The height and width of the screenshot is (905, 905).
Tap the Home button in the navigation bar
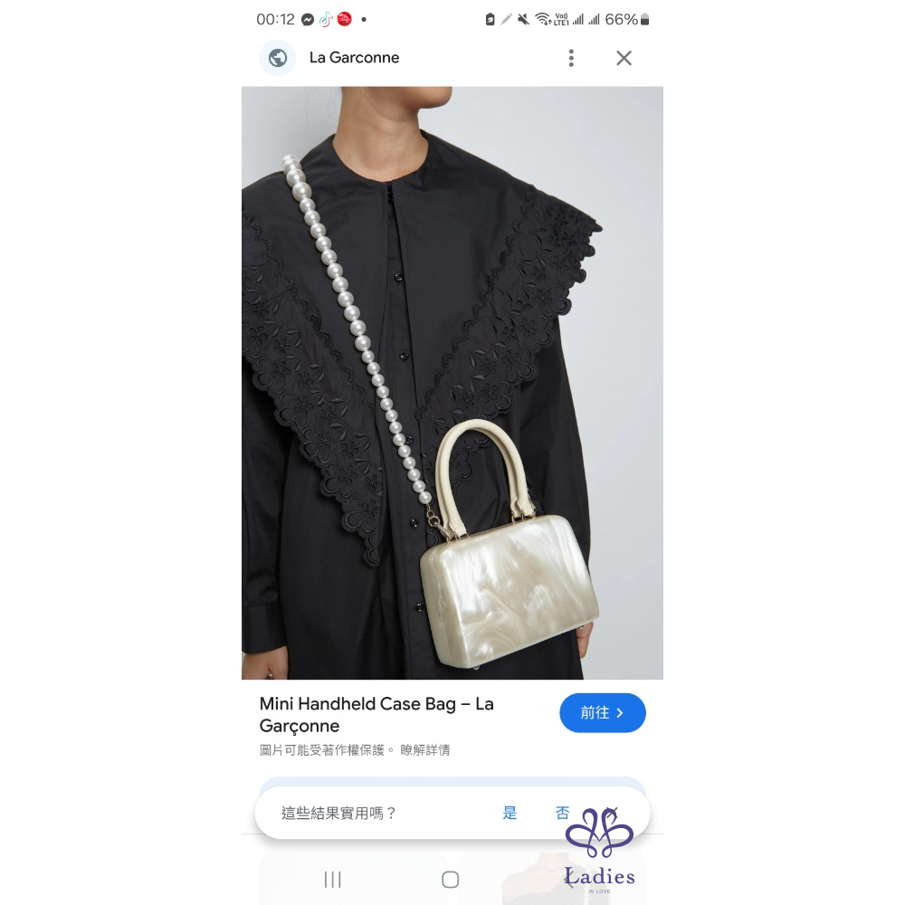click(450, 880)
